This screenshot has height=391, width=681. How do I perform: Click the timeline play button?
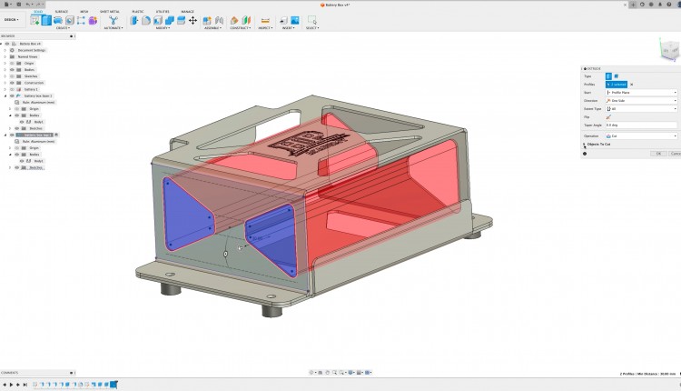(x=11, y=385)
